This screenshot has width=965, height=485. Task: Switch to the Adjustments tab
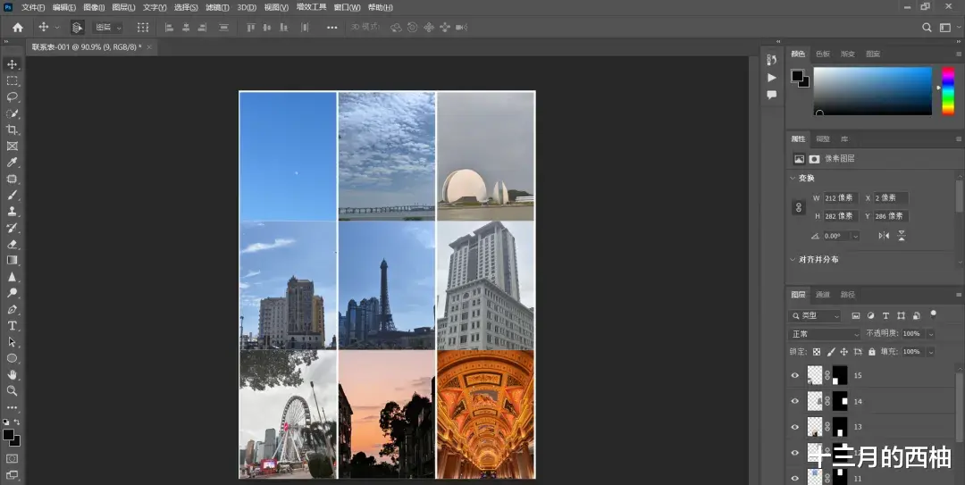823,139
